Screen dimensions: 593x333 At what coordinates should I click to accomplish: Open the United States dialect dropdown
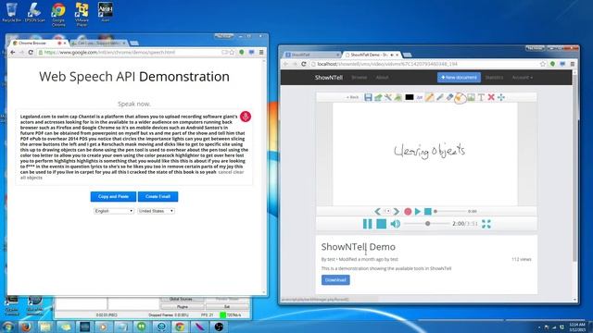(x=156, y=211)
